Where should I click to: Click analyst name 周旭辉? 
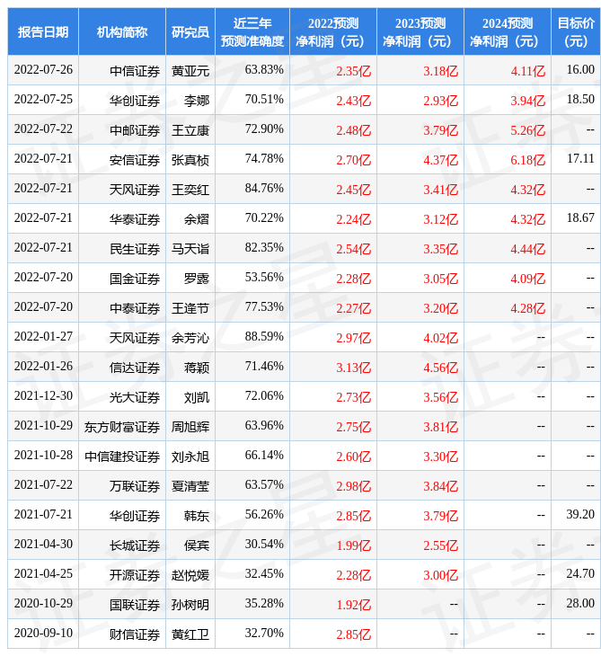point(190,427)
